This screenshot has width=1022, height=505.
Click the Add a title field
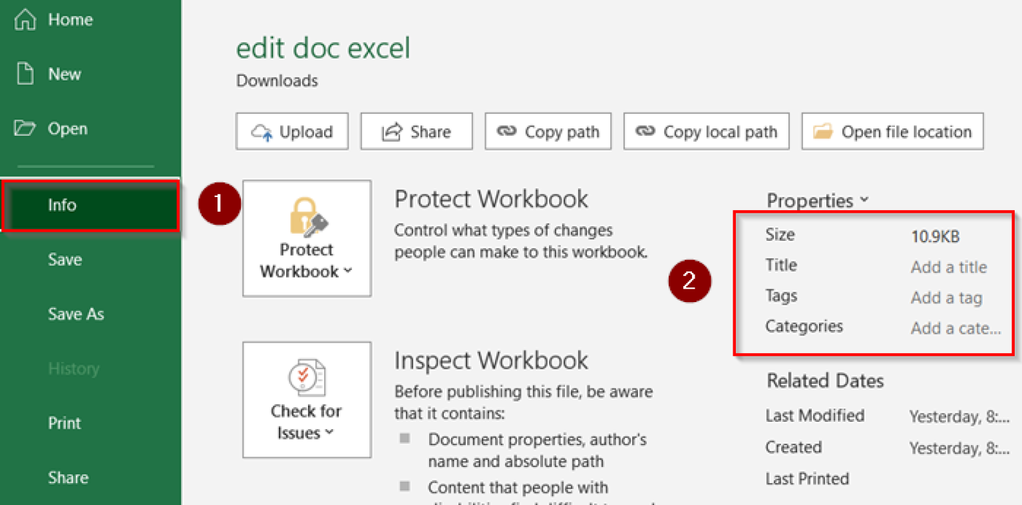point(949,267)
